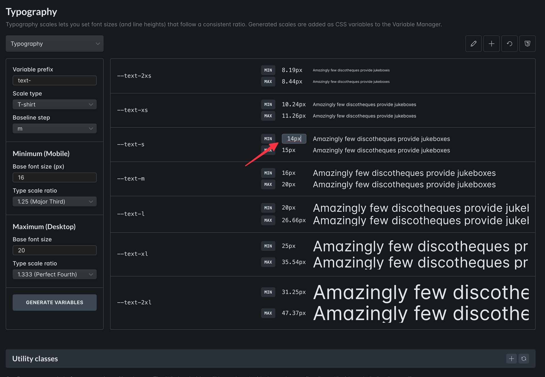Viewport: 545px width, 377px height.
Task: Open the Scale type T-shirt dropdown
Action: pyautogui.click(x=54, y=104)
